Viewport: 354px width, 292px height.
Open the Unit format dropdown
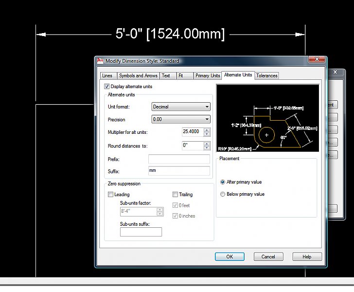point(181,107)
